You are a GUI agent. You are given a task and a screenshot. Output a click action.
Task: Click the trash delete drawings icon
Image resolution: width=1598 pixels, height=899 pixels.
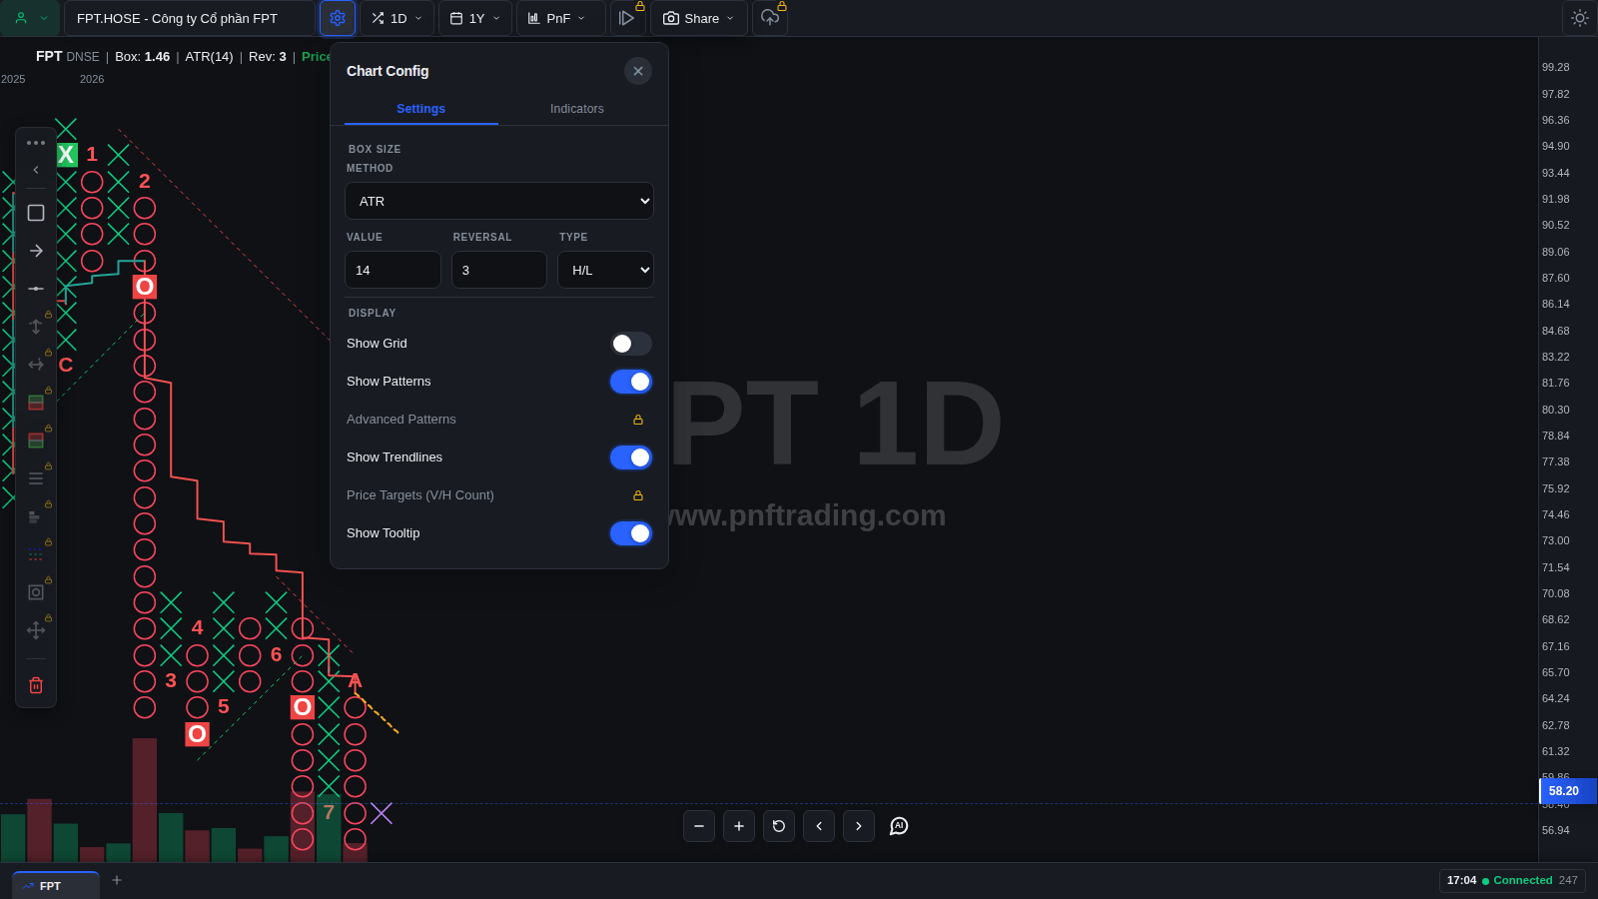point(36,685)
